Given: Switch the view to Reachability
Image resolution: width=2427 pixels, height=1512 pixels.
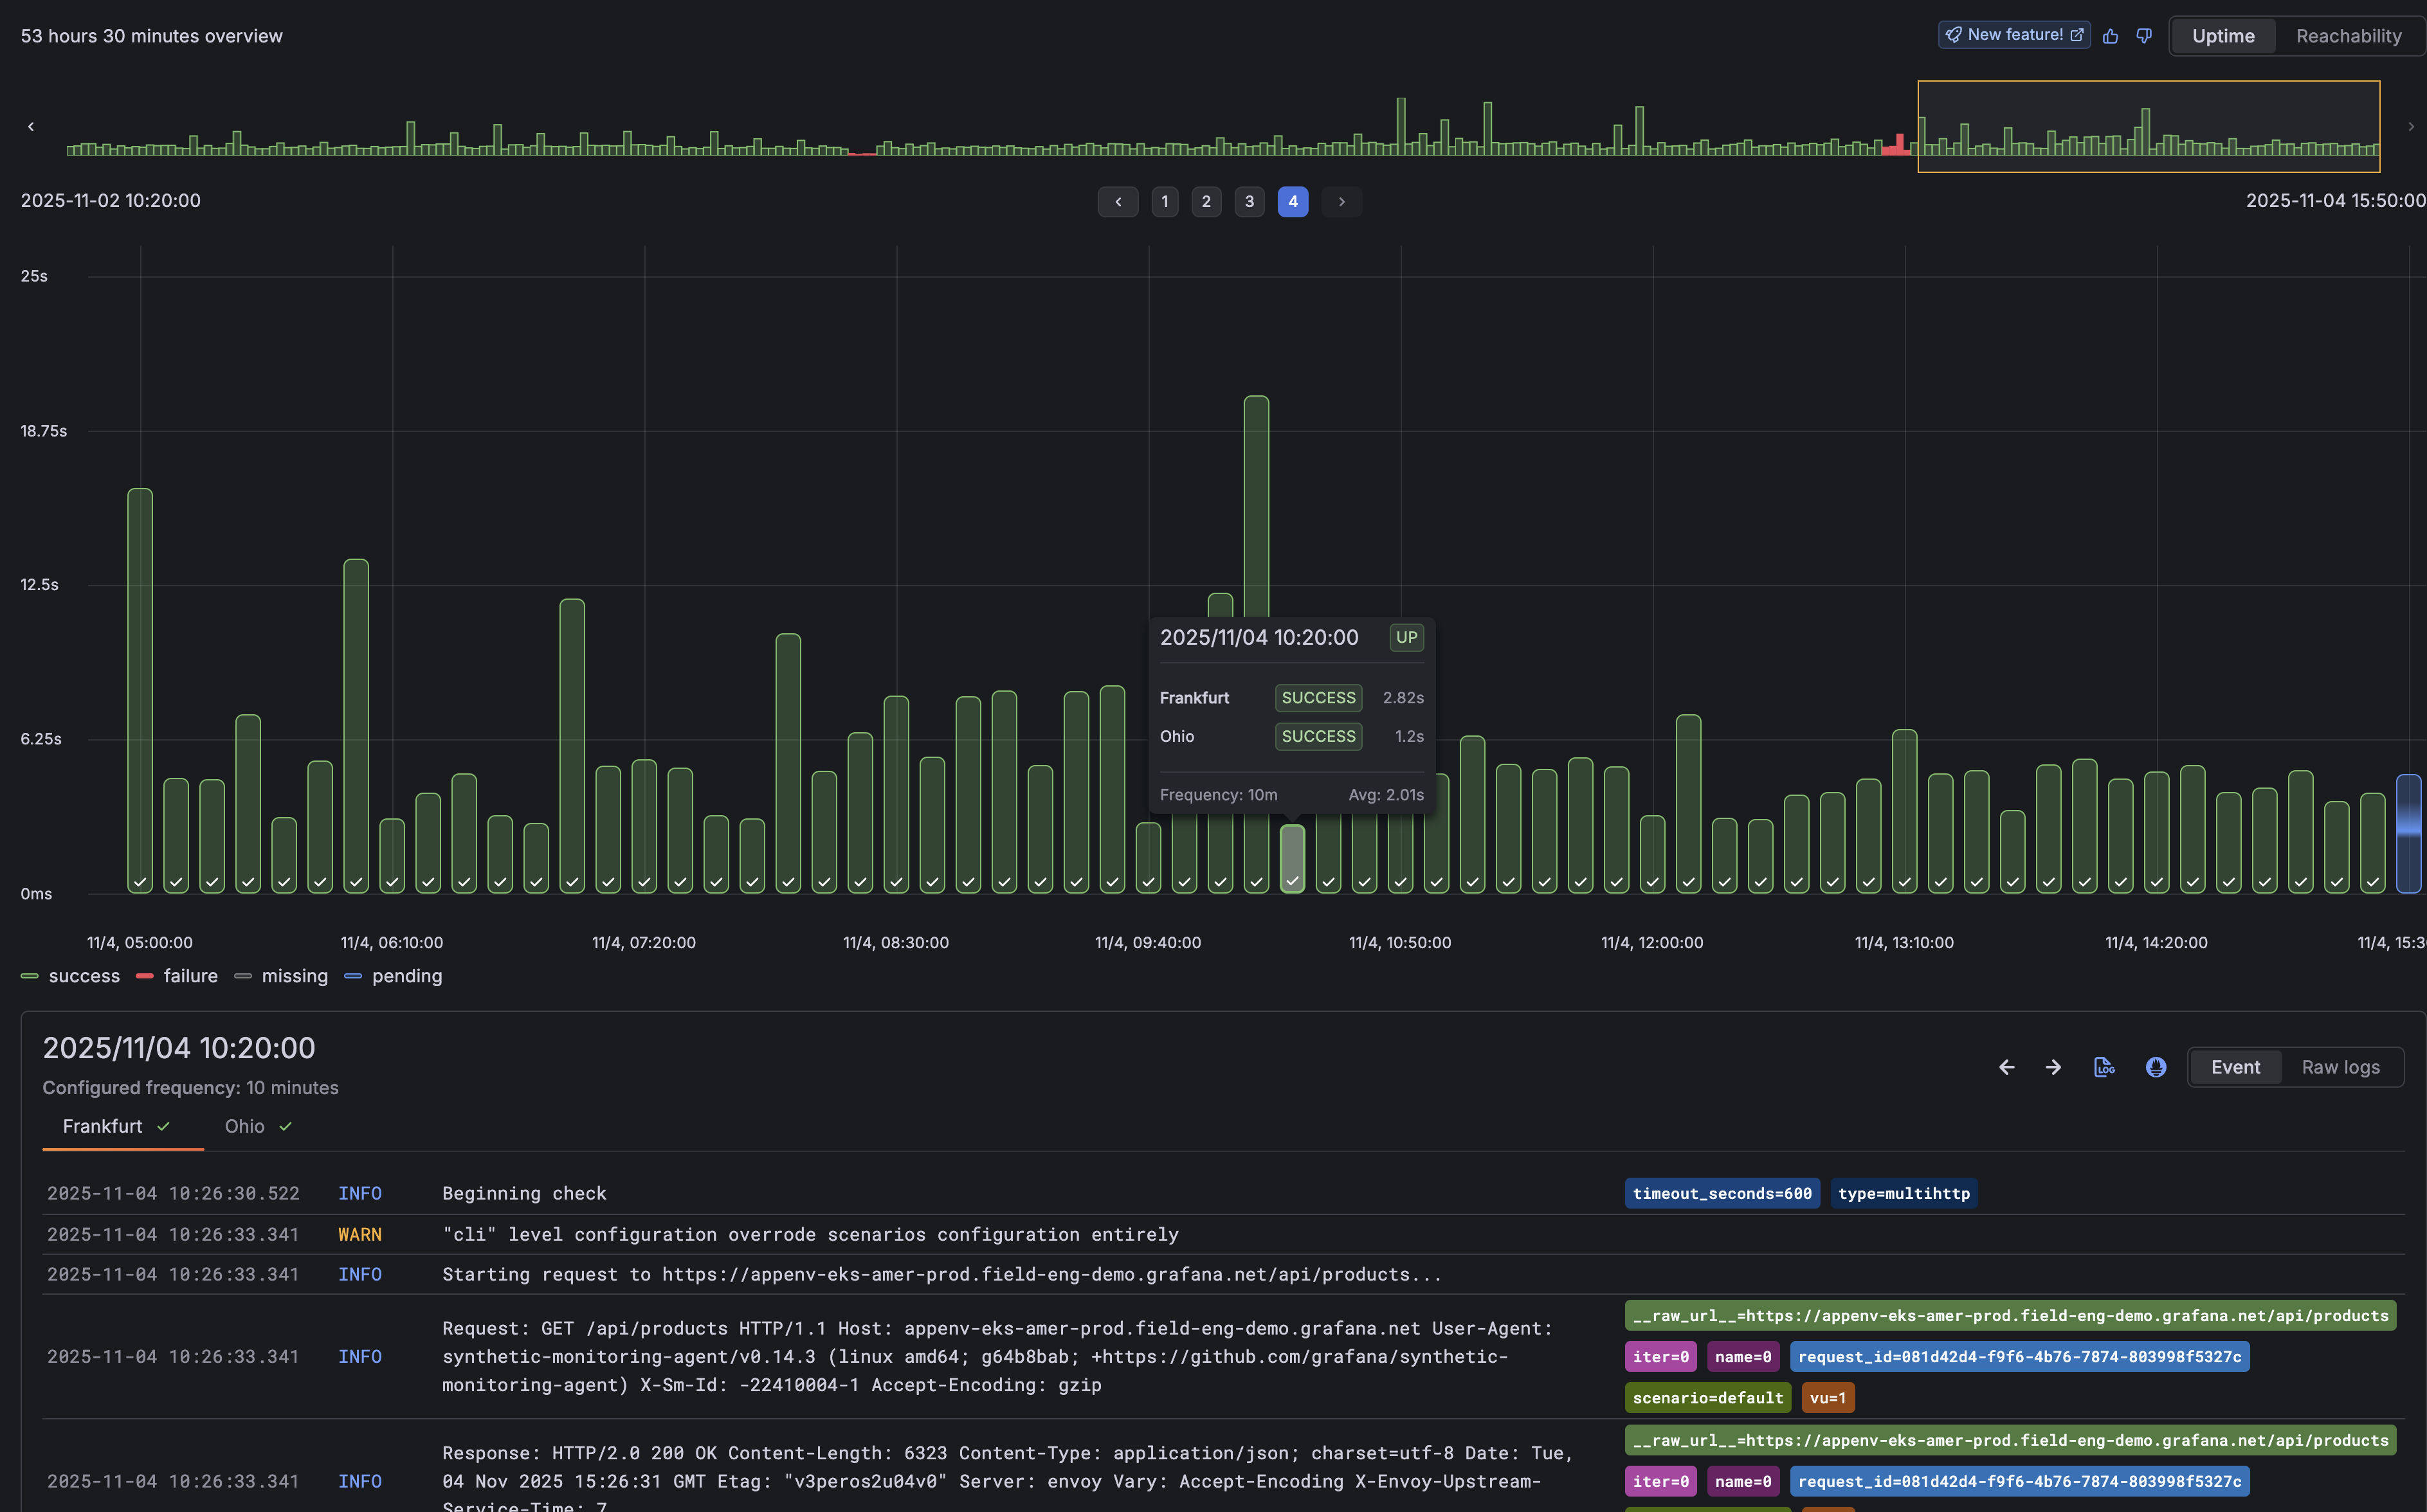Looking at the screenshot, I should point(2348,36).
